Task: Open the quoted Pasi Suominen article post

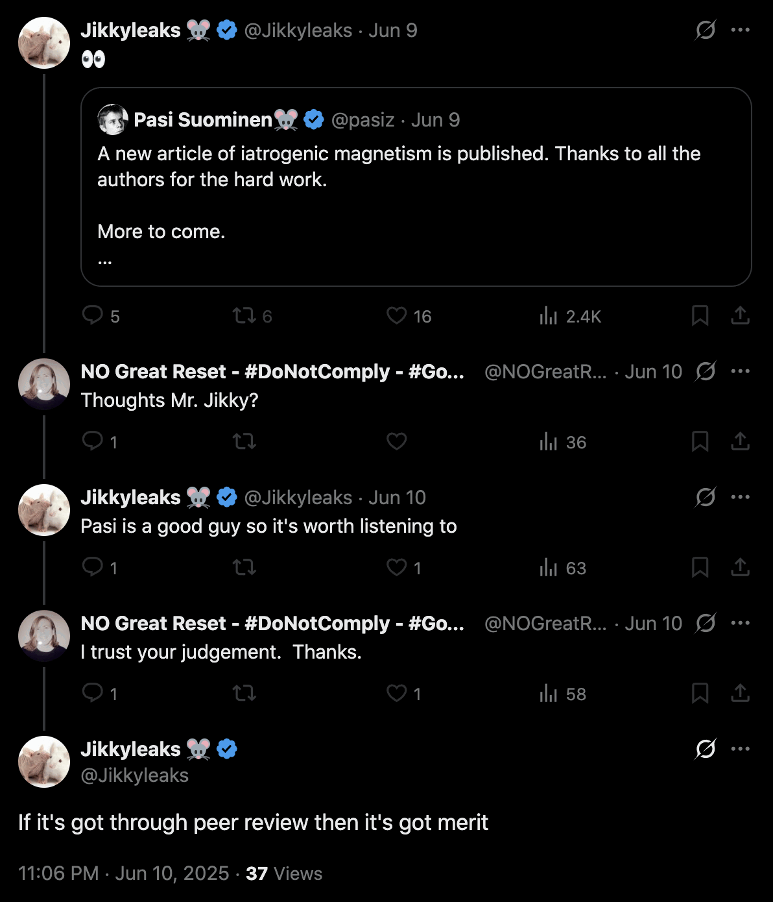Action: (415, 195)
